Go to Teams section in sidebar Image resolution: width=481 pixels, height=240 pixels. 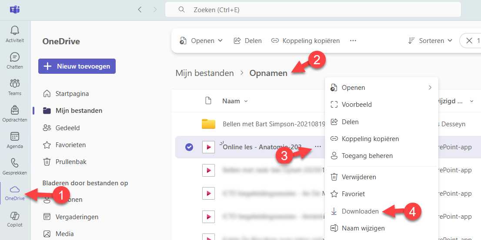pyautogui.click(x=15, y=87)
